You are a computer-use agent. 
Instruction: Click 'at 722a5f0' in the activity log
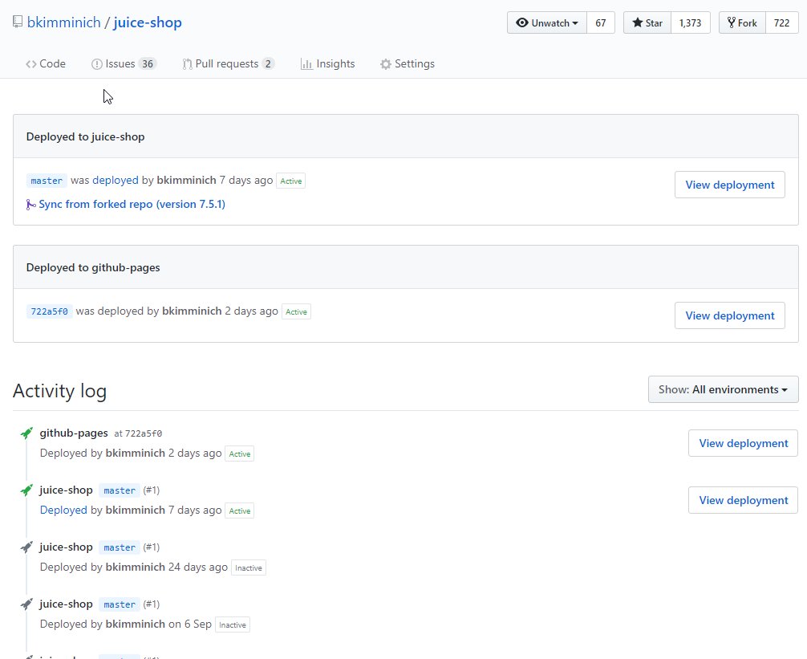point(138,433)
